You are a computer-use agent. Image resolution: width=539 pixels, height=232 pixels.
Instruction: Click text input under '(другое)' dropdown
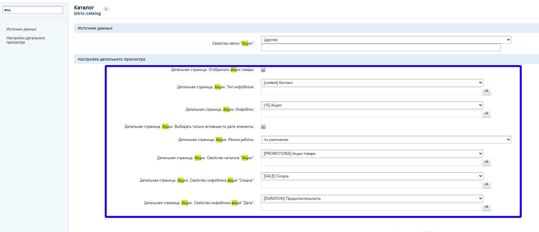(381, 48)
